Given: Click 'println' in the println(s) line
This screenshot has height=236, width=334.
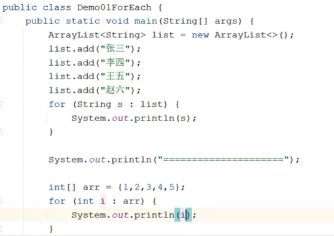Looking at the screenshot, I should point(154,118).
